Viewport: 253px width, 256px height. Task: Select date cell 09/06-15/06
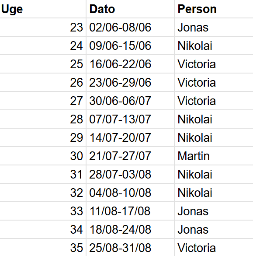[130, 46]
